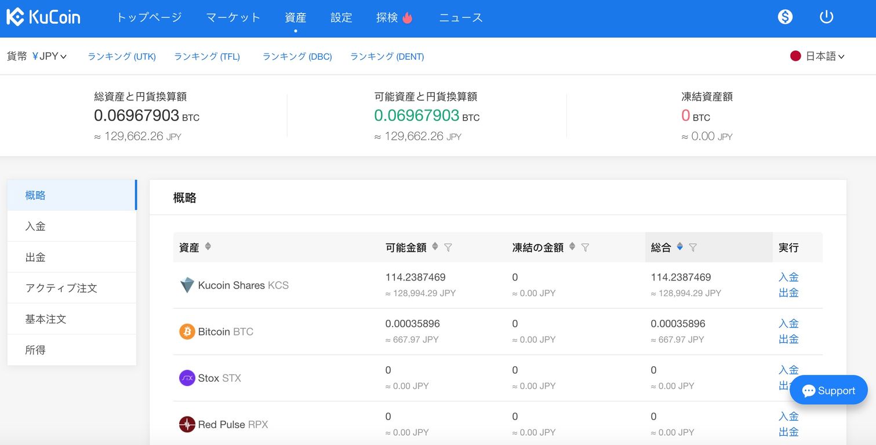The width and height of the screenshot is (876, 445).
Task: Select アクティブ注文 in the sidebar
Action: pos(72,288)
